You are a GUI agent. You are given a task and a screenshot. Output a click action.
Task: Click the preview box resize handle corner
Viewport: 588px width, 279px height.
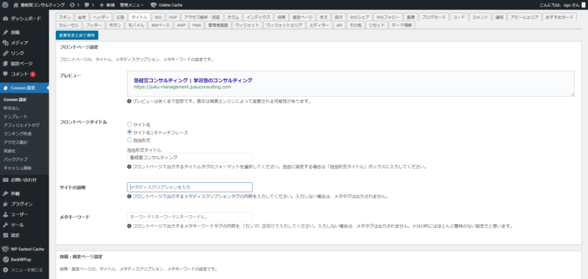(573, 95)
